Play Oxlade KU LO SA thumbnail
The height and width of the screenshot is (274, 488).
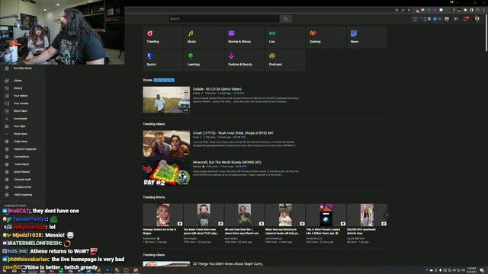[x=166, y=100]
